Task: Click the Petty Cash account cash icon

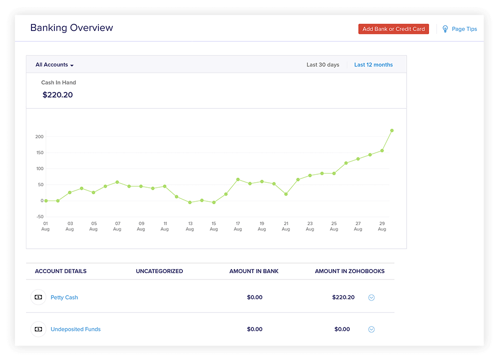Action: pos(38,297)
